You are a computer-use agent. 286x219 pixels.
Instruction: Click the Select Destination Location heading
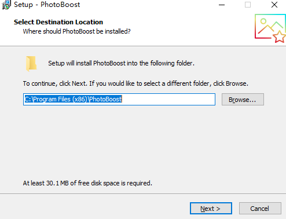click(58, 22)
